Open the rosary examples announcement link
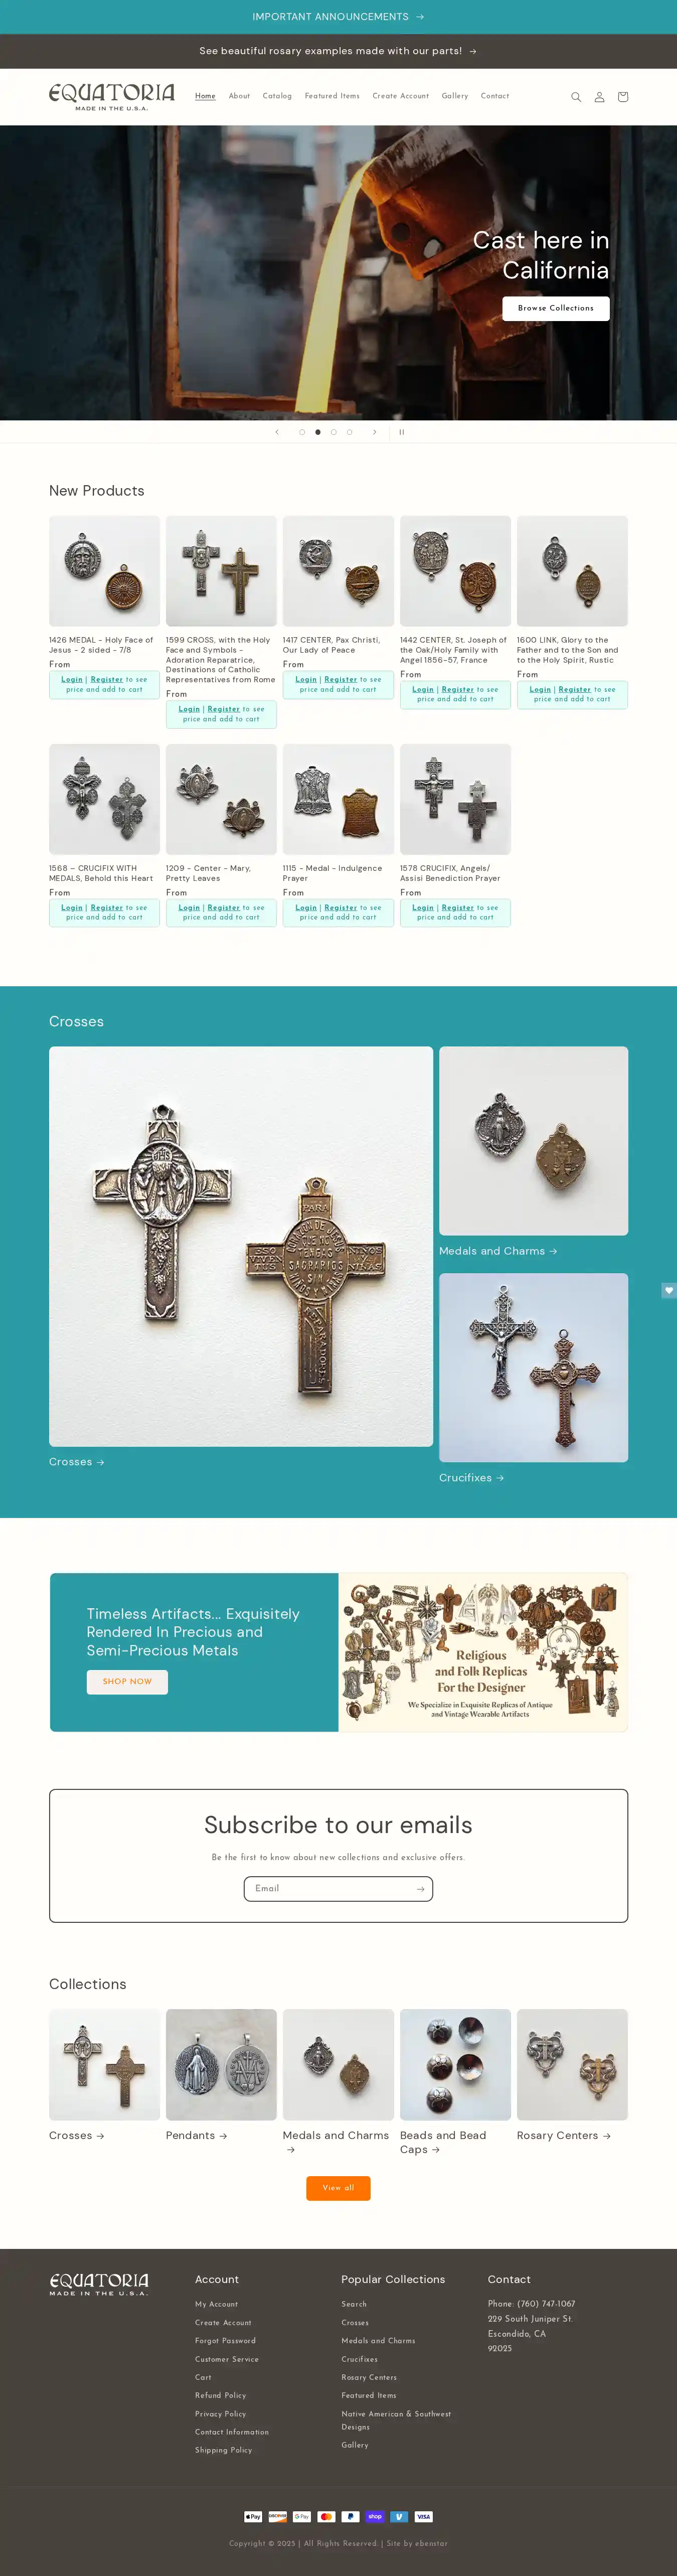Viewport: 677px width, 2576px height. 338,51
